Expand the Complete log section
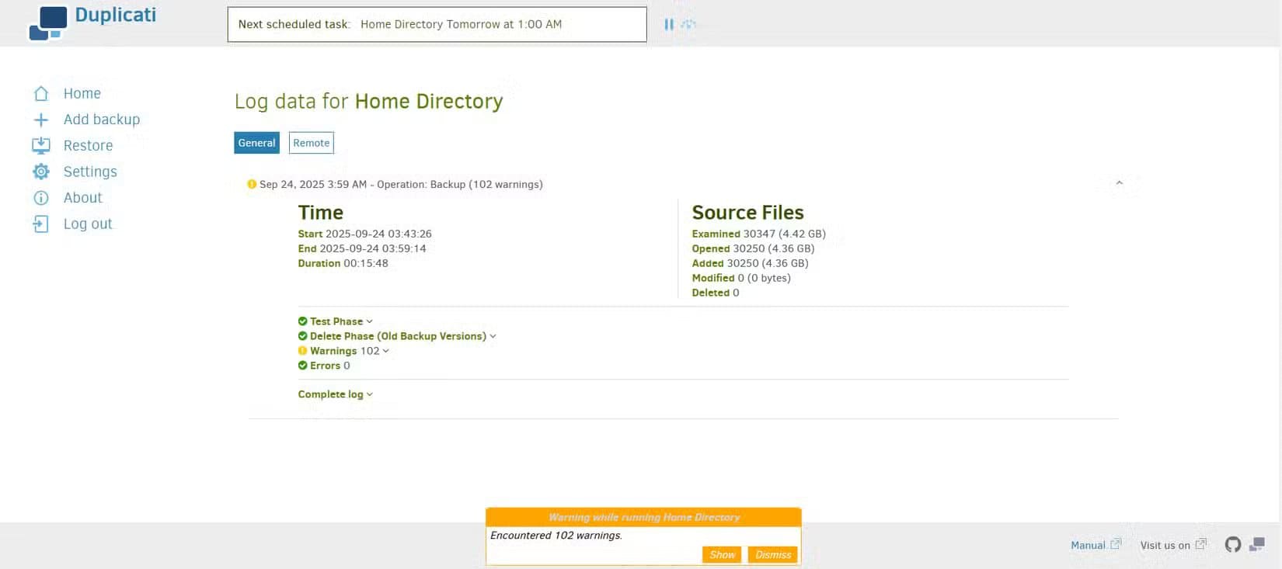1282x569 pixels. point(335,394)
